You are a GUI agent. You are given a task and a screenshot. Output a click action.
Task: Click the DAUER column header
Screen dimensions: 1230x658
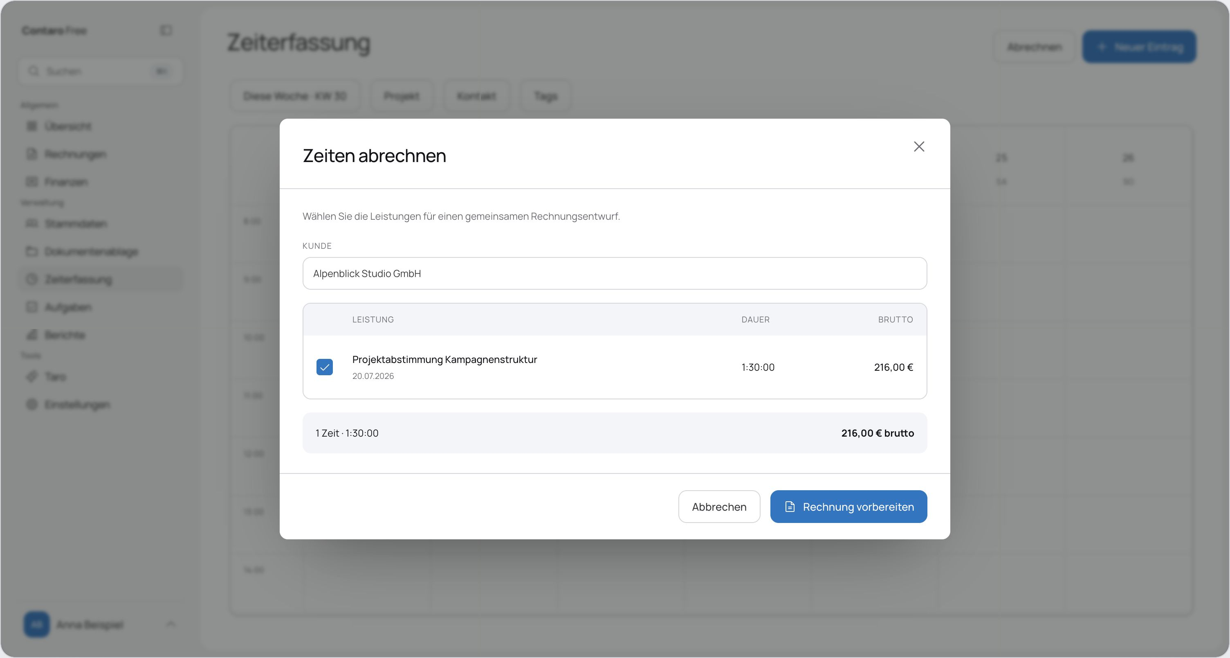(755, 319)
